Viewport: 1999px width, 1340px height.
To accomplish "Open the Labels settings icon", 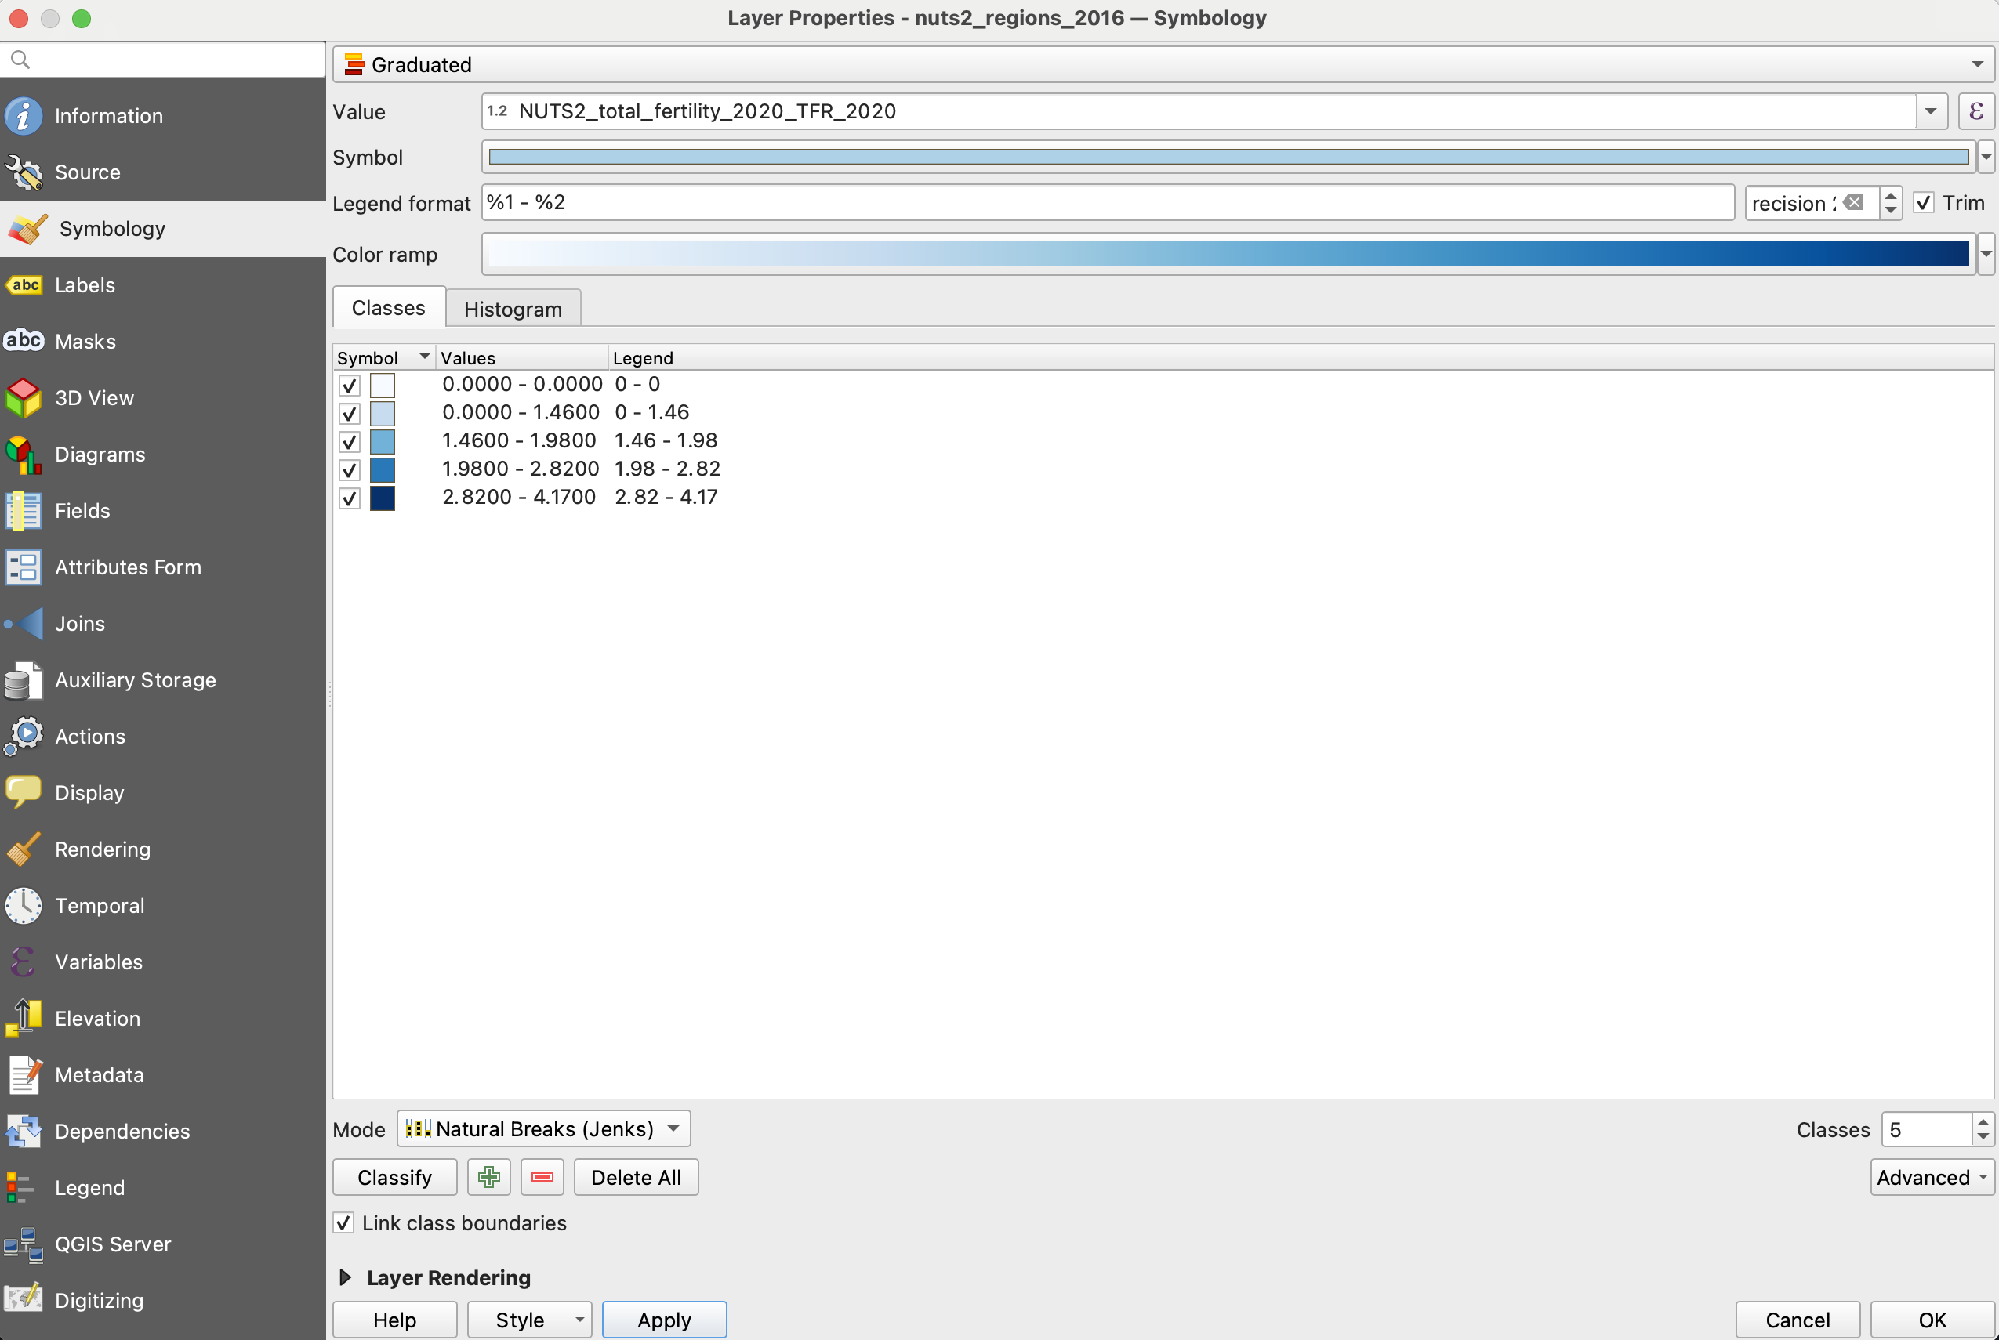I will pos(24,285).
